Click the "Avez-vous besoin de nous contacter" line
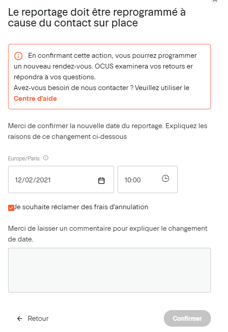This screenshot has width=228, height=332. pyautogui.click(x=101, y=88)
